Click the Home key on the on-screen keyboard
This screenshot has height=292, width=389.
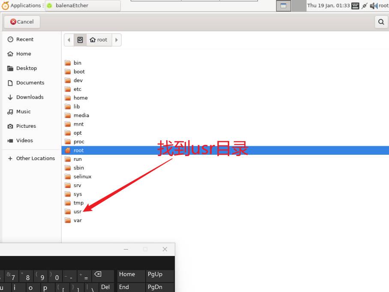pyautogui.click(x=131, y=276)
